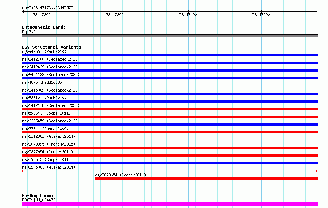Click the chr5:73447173..73447575 region label
328x208 pixels.
coord(48,8)
